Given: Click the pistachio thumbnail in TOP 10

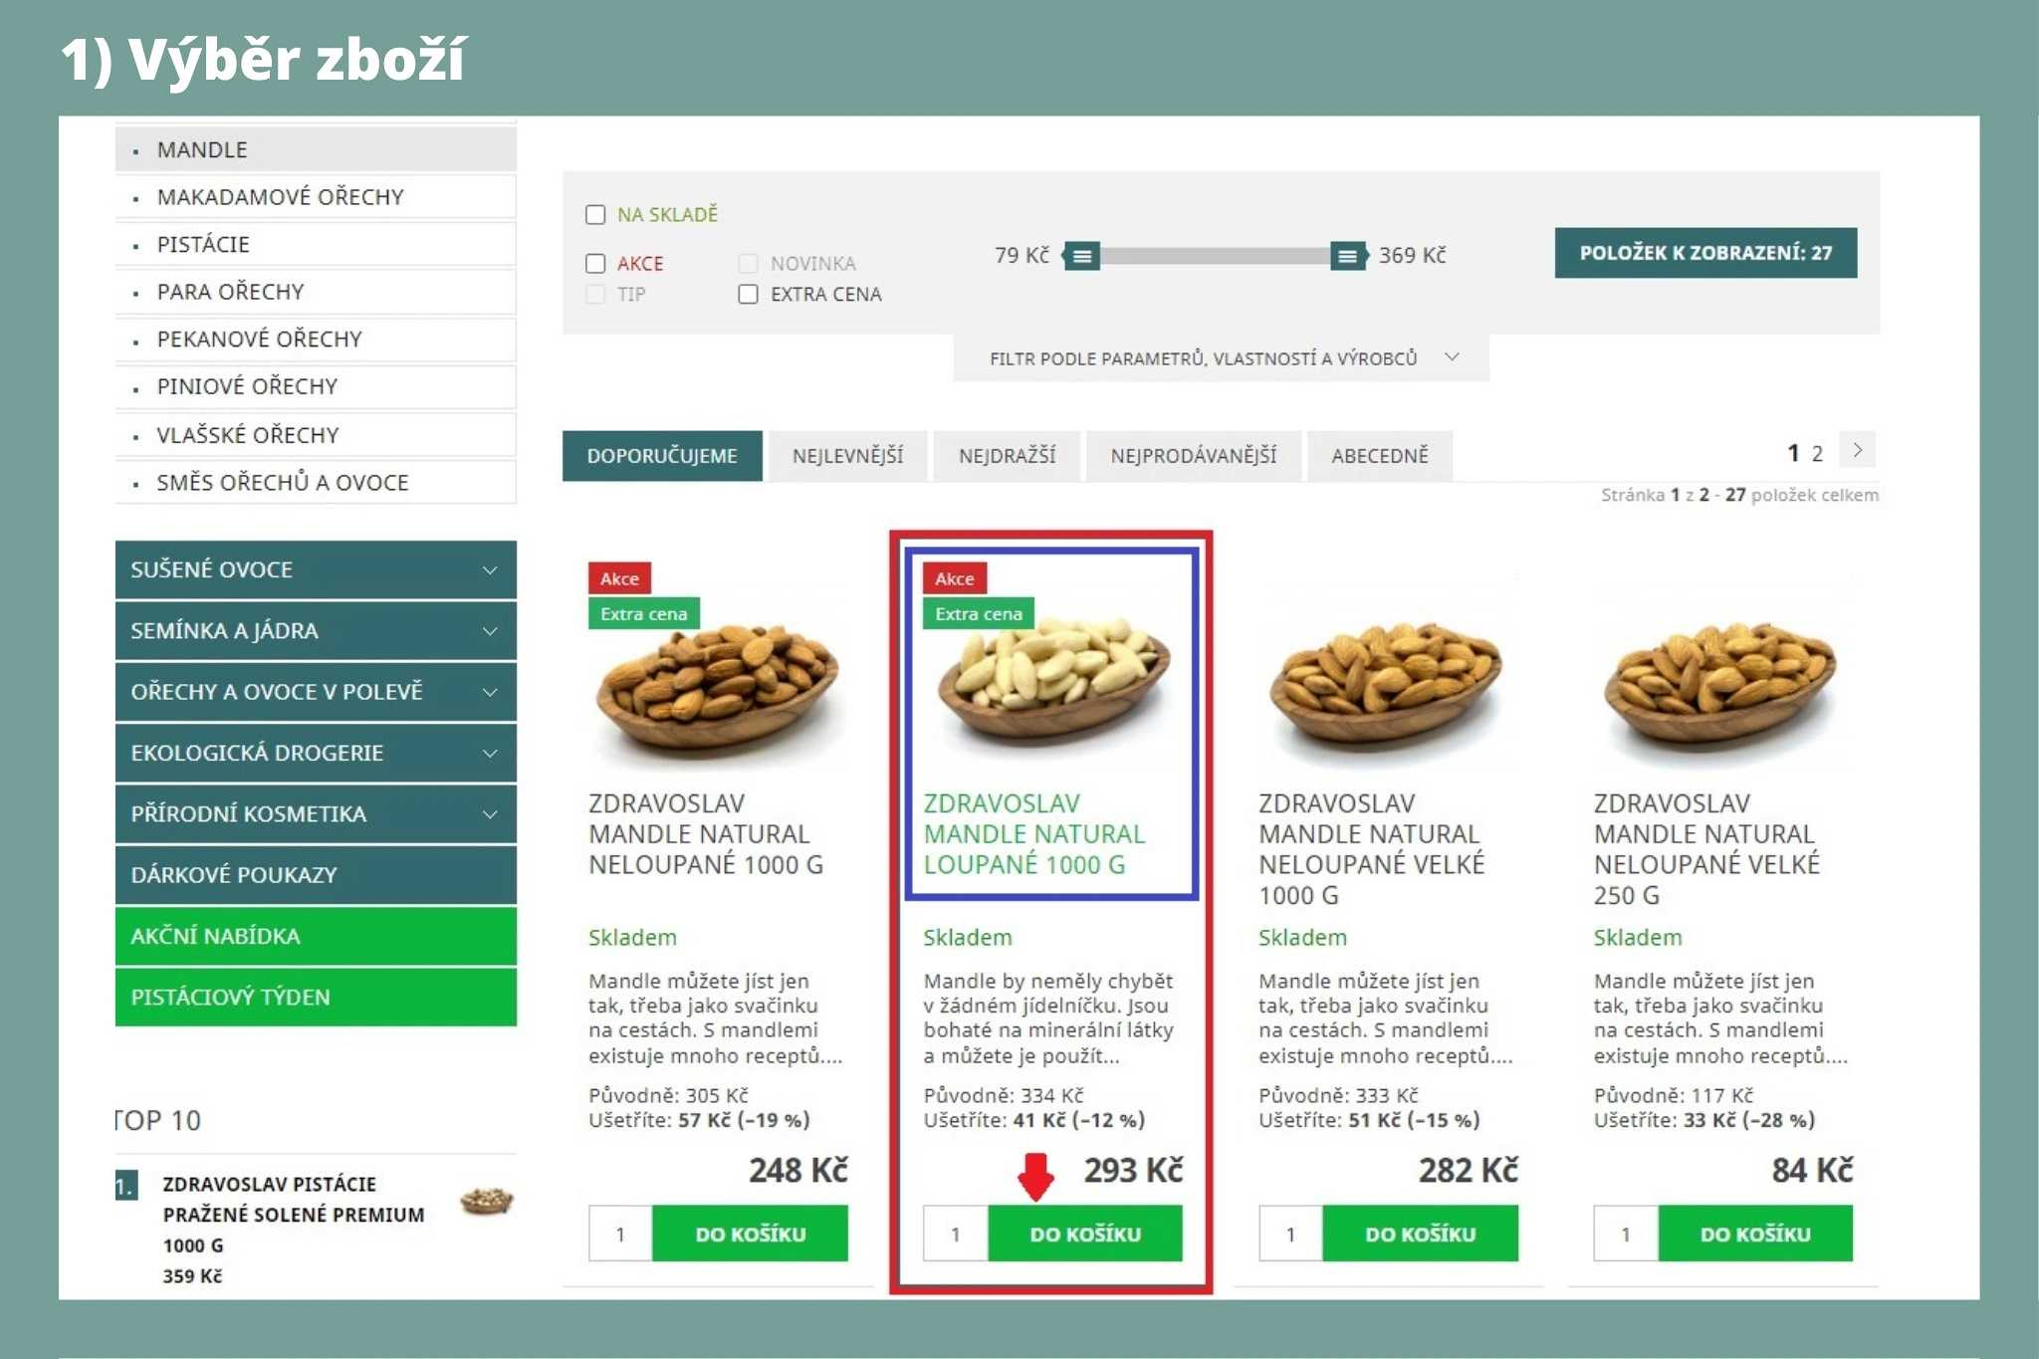Looking at the screenshot, I should tap(487, 1201).
